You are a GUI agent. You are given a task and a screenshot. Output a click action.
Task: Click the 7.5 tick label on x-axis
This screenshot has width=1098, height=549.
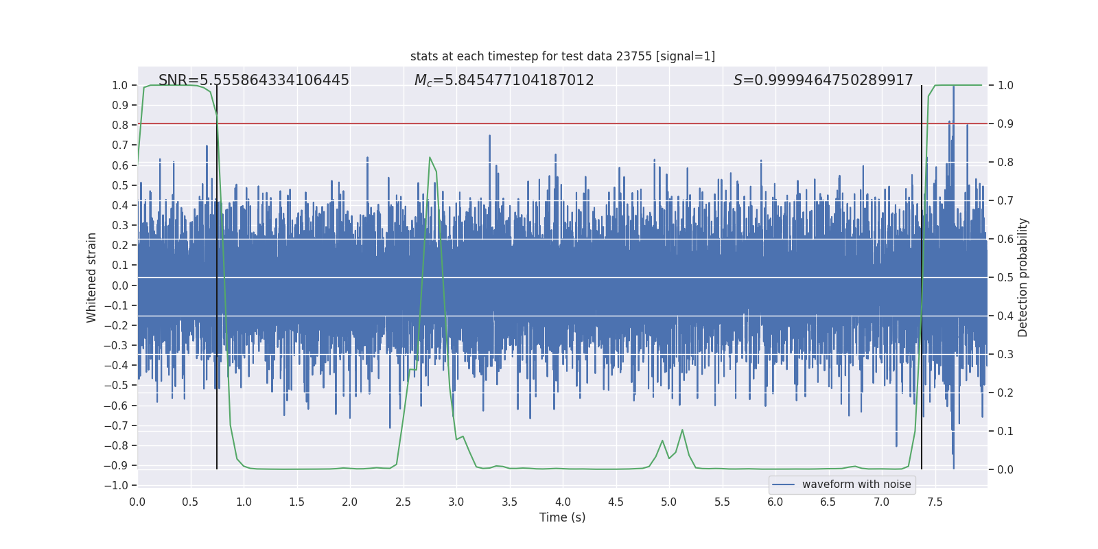[x=935, y=502]
